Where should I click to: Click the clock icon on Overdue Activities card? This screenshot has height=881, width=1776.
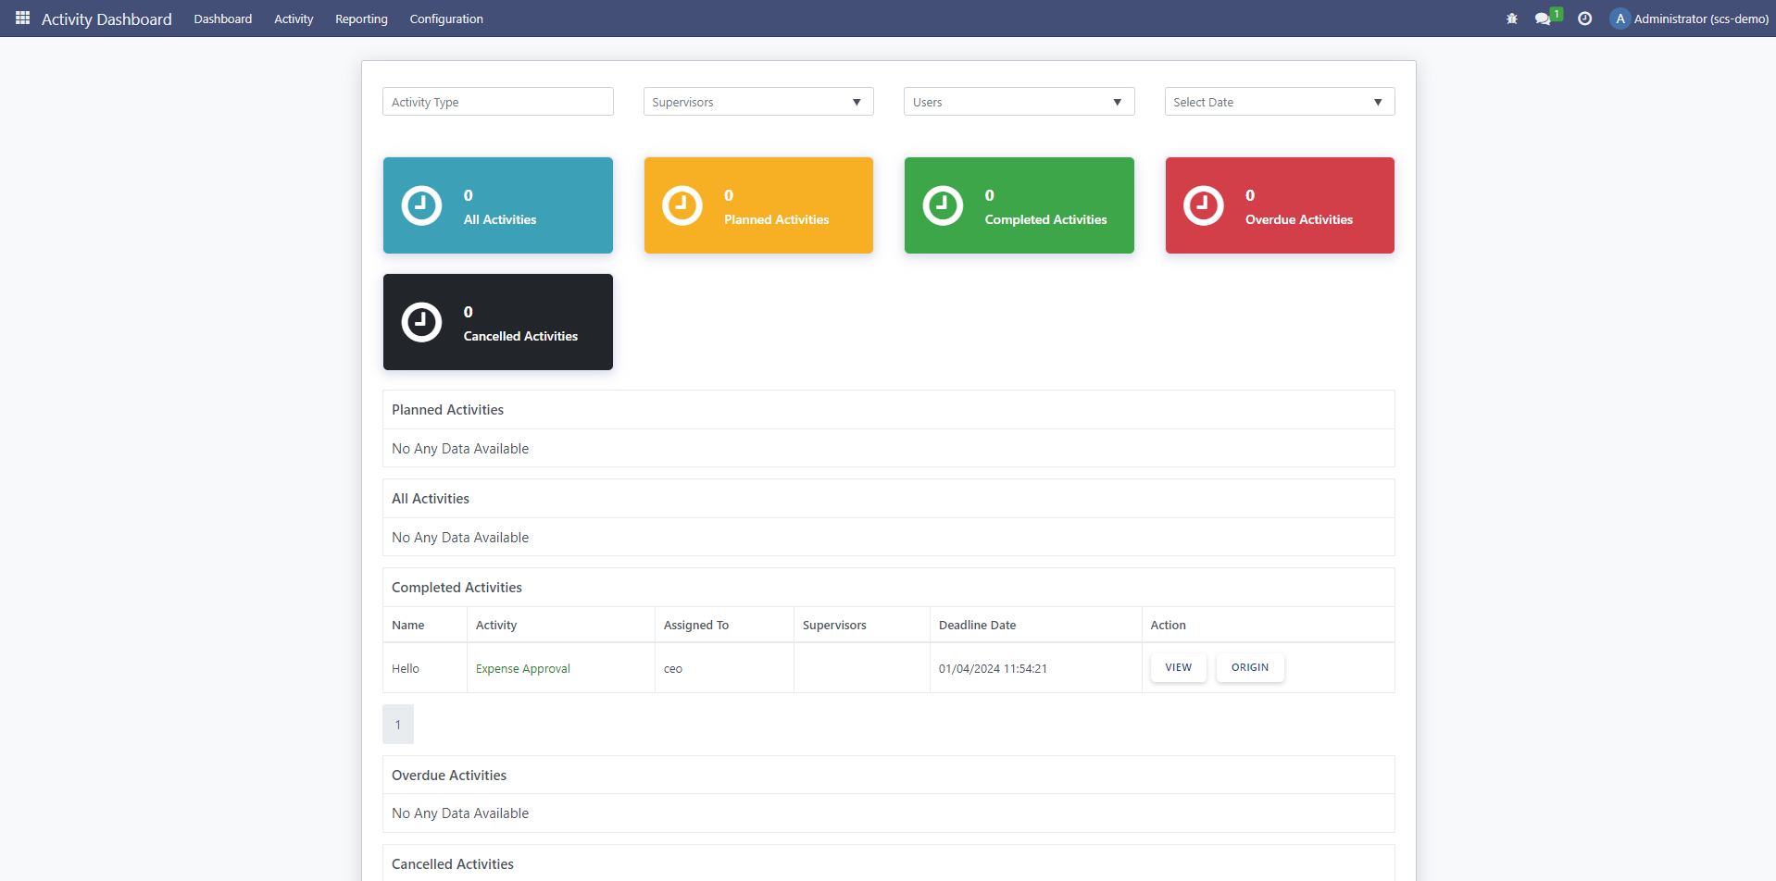click(1204, 205)
